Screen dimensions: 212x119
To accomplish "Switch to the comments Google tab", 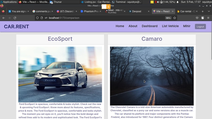I will [43, 11].
